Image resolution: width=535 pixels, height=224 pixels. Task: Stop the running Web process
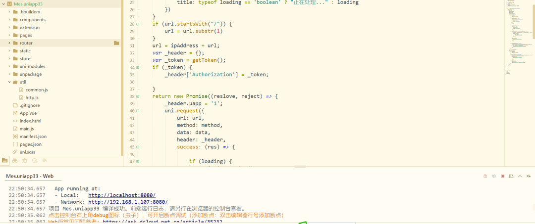(502, 176)
